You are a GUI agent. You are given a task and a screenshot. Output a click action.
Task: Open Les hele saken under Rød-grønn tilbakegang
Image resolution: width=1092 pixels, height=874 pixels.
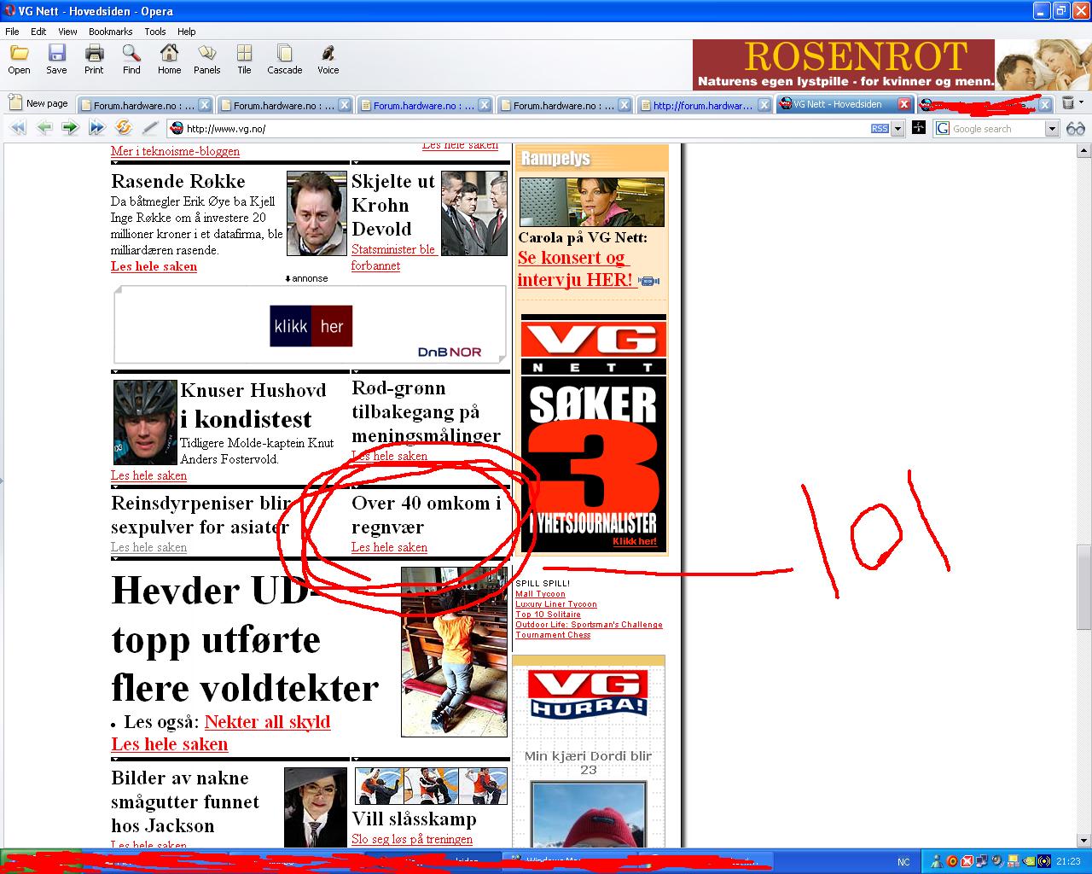click(x=389, y=456)
